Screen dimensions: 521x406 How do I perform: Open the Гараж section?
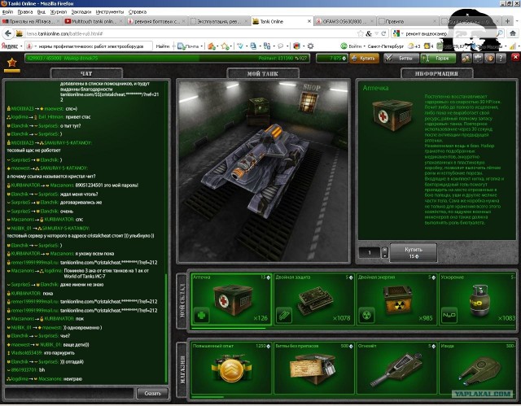tap(438, 59)
